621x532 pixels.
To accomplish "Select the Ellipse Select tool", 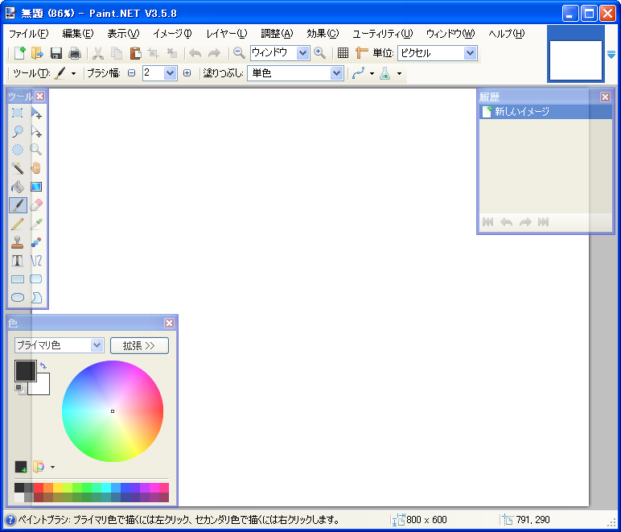I will 18,150.
